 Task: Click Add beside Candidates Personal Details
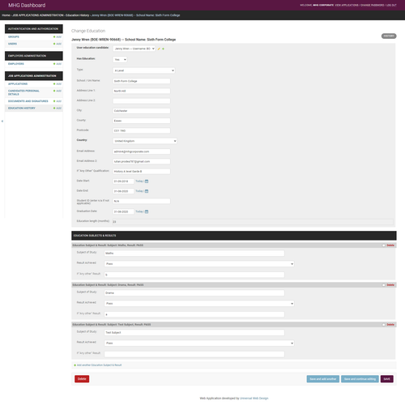(58, 91)
